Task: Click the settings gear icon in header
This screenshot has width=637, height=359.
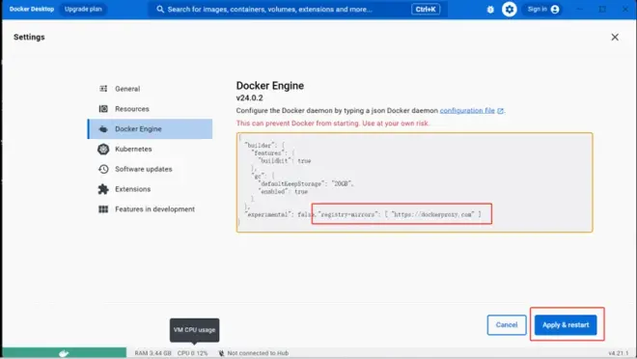Action: [509, 10]
